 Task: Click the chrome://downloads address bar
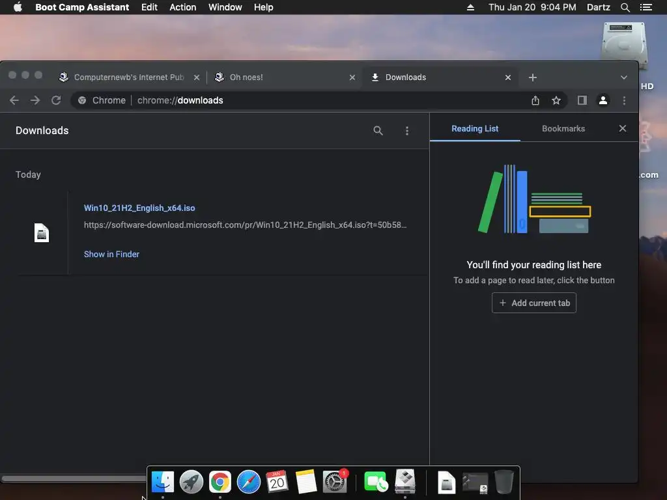click(x=319, y=100)
